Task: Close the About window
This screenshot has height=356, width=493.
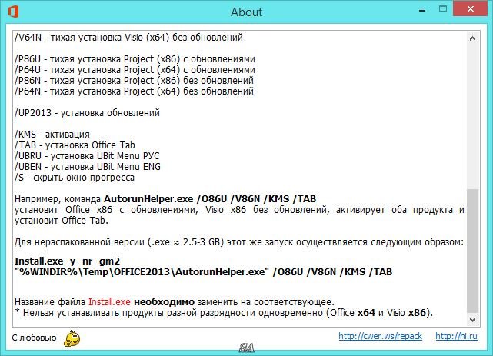Action: point(471,8)
